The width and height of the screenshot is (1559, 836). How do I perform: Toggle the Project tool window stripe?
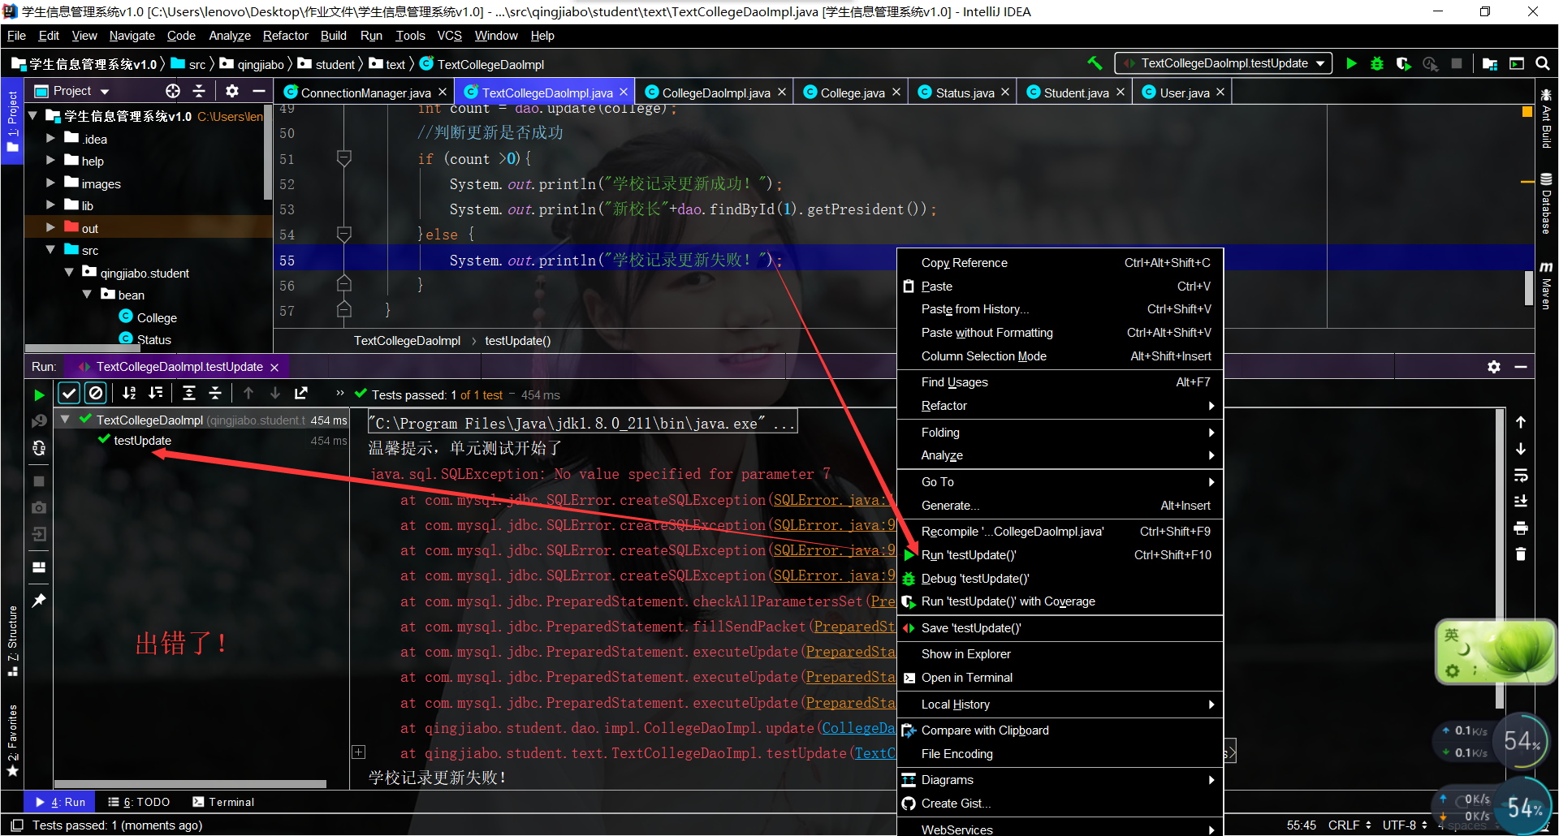pyautogui.click(x=12, y=122)
